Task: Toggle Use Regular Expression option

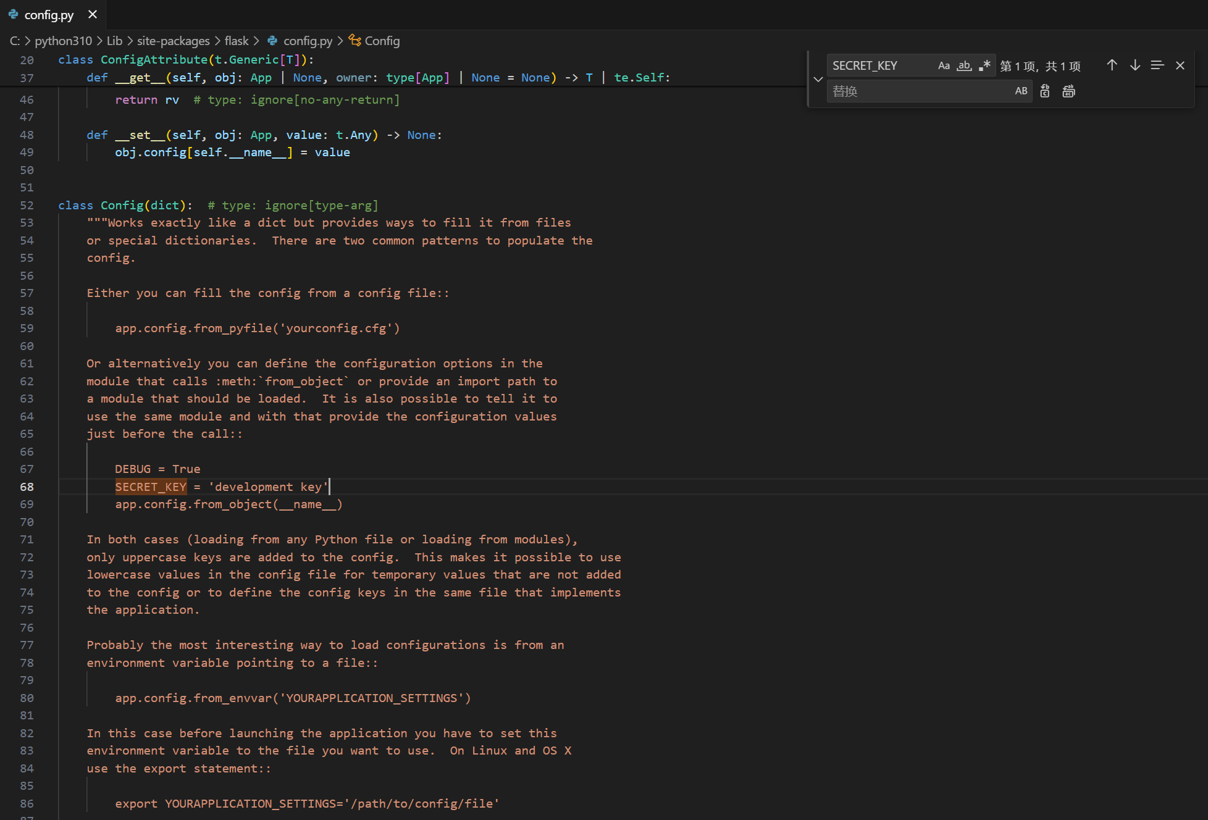Action: coord(984,65)
